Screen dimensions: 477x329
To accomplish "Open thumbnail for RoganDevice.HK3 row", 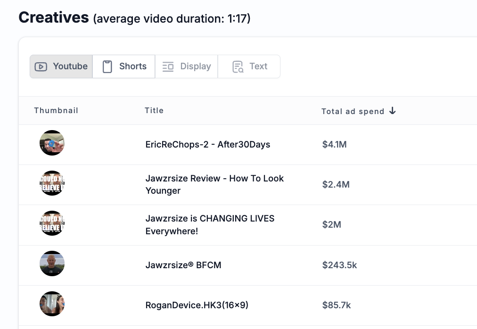I will coord(52,304).
